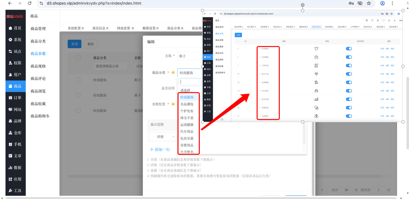Open 商品规格 in the product submenu
The image size is (409, 199).
38,66
